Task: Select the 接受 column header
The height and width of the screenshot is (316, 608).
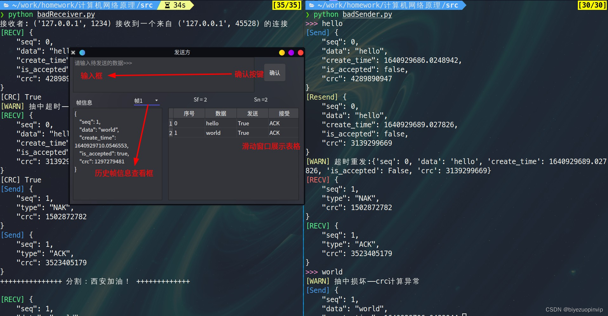Action: tap(284, 113)
